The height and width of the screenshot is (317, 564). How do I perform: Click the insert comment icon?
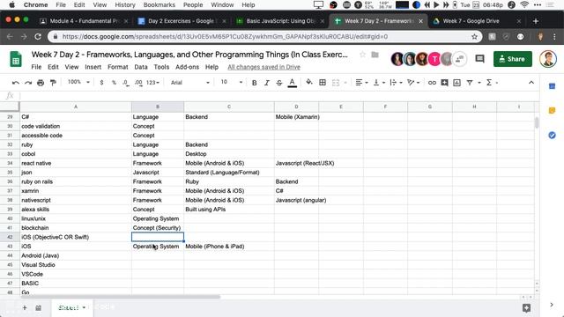[444, 83]
